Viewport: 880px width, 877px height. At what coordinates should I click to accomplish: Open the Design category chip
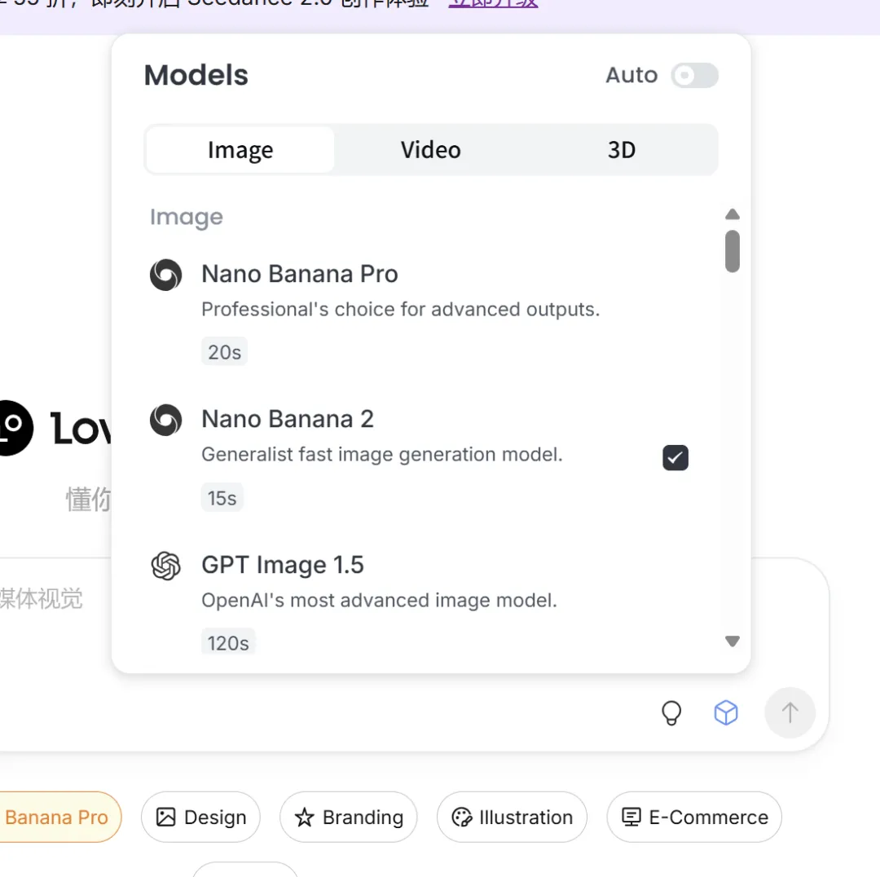click(200, 817)
